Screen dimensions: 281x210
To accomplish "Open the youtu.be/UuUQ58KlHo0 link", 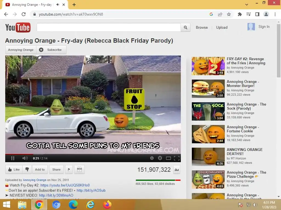I will (x=65, y=185).
